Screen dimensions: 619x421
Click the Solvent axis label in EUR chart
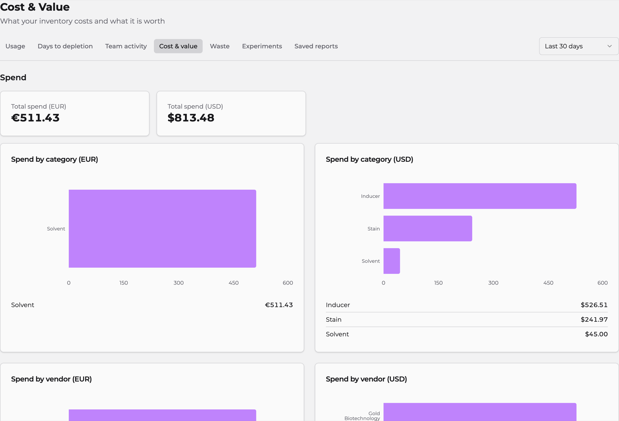pyautogui.click(x=56, y=229)
